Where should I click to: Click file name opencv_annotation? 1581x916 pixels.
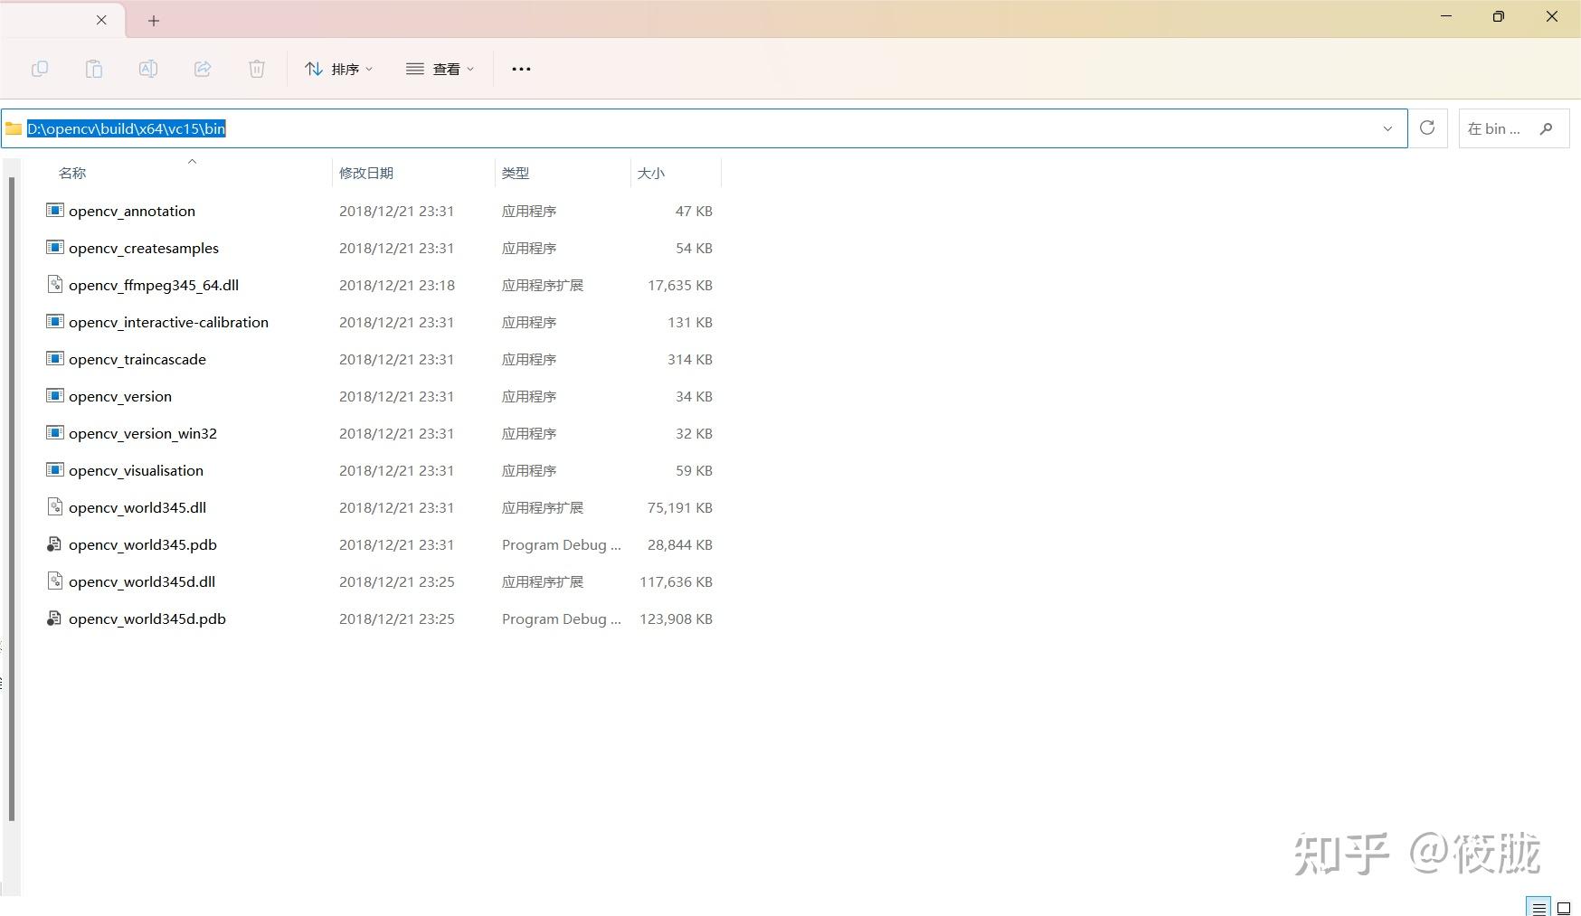point(132,211)
